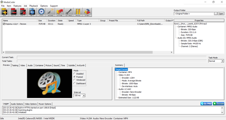The width and height of the screenshot is (226, 120).
Task: Launch the WIZARD toolbar icon
Action: 51,12
